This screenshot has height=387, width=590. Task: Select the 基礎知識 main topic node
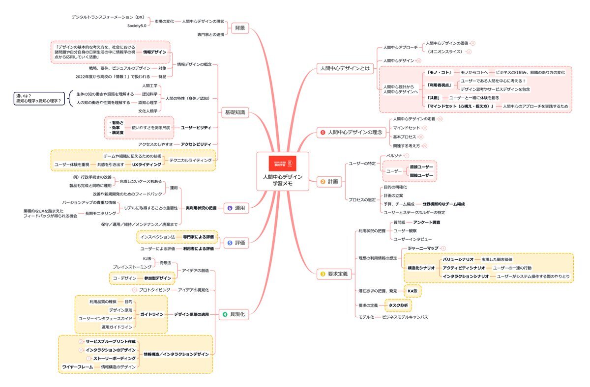tap(235, 112)
